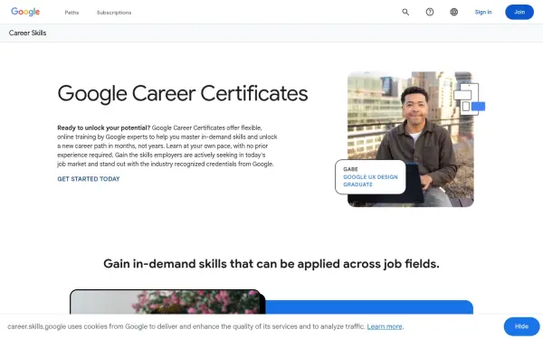
Task: Click the blue Join button
Action: coord(519,12)
